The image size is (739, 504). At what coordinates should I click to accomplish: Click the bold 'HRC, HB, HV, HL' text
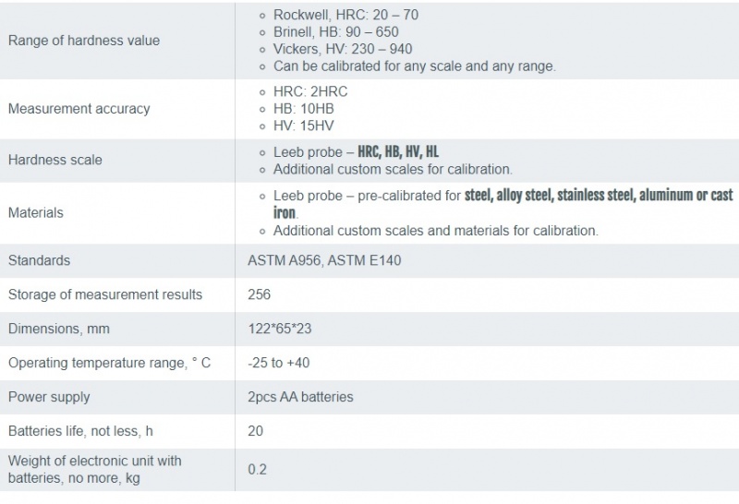pos(405,152)
